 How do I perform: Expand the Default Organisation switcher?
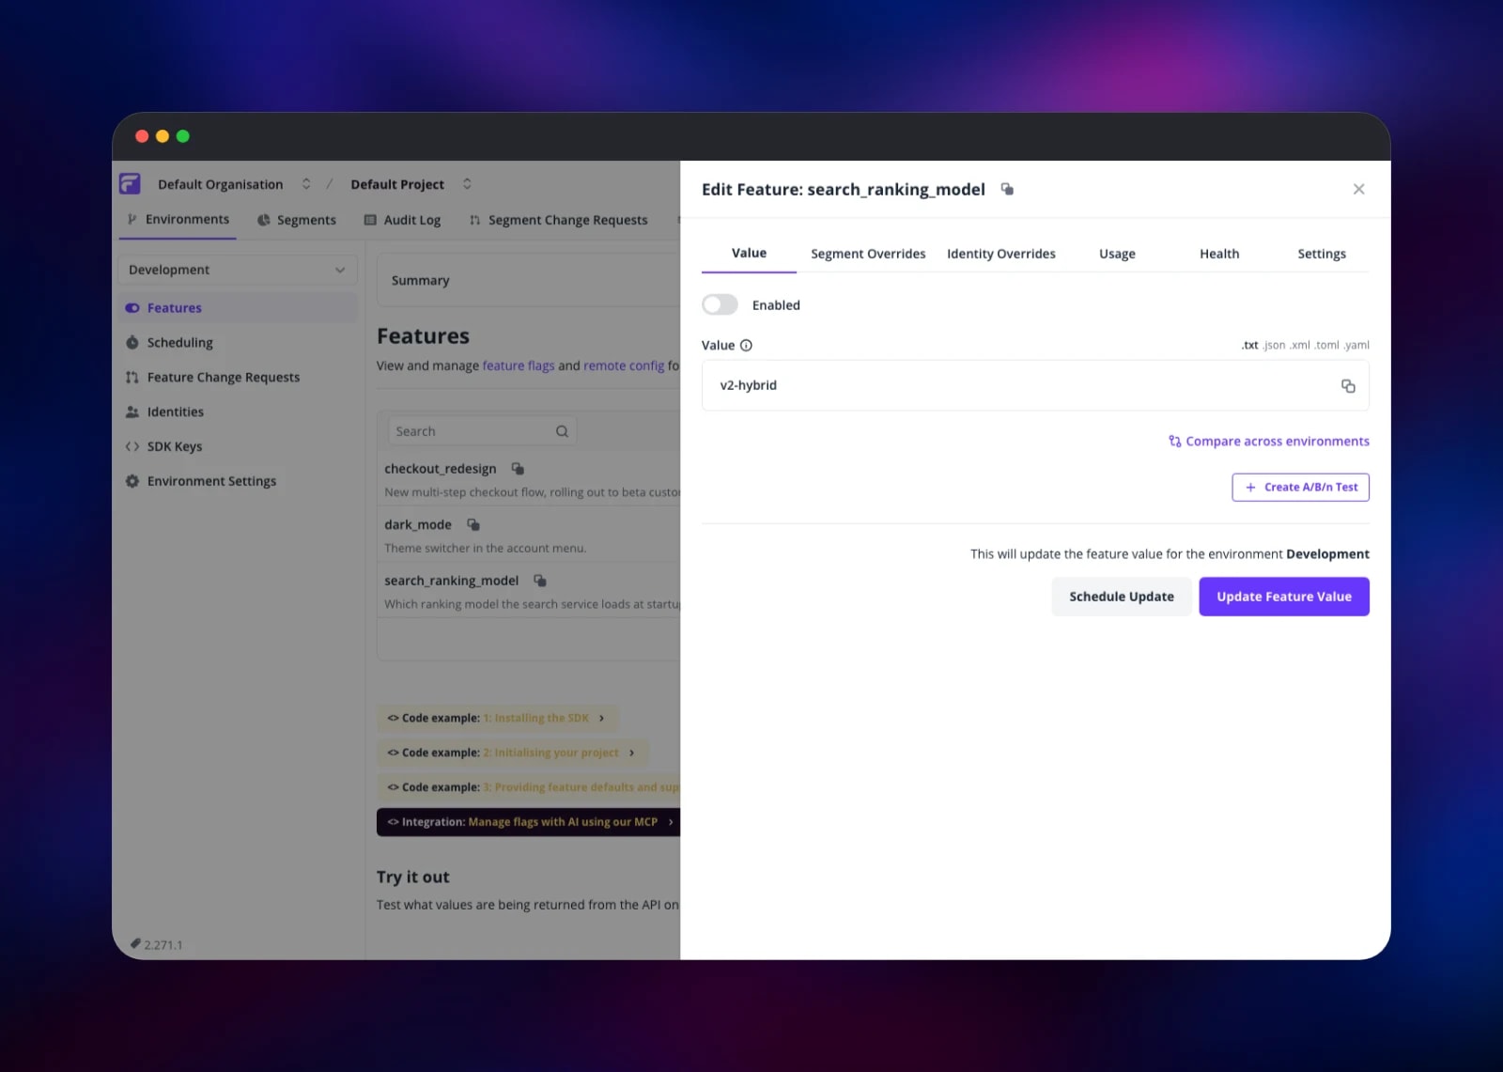click(x=306, y=184)
